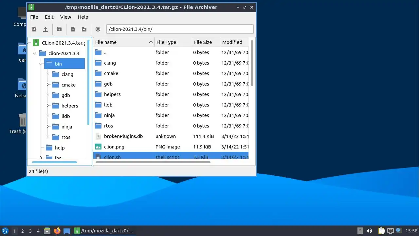Switch to workspace 2 in the taskbar
The width and height of the screenshot is (419, 236).
(x=22, y=231)
